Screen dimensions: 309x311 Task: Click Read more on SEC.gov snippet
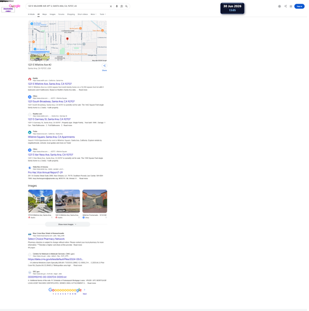[91, 283]
